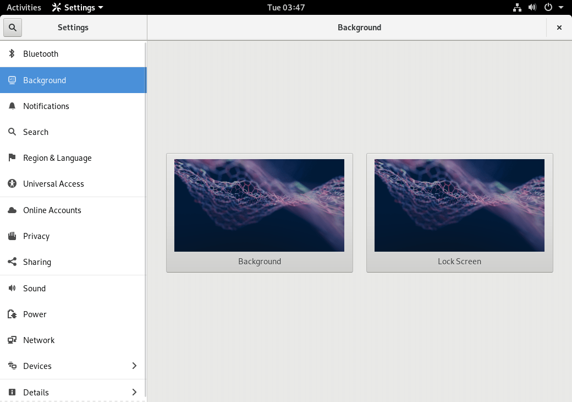Open the Universal Access label

pos(53,184)
